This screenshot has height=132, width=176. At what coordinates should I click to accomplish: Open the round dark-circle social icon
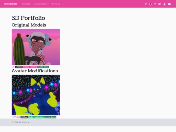(150, 4)
